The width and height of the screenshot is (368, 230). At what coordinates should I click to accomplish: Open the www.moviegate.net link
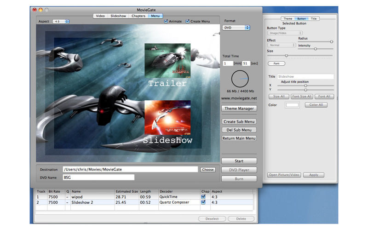click(239, 98)
